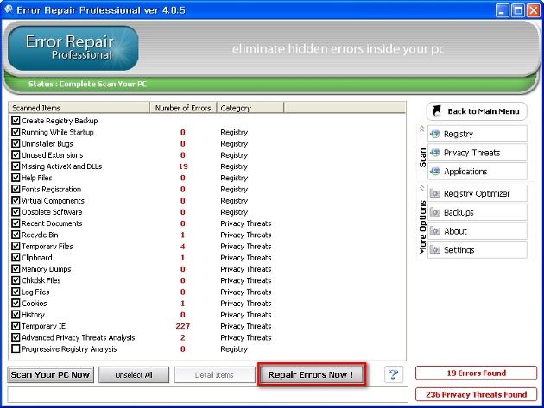Viewport: 544px width, 408px height.
Task: Sort by Scanned Items column header
Action: [79, 108]
